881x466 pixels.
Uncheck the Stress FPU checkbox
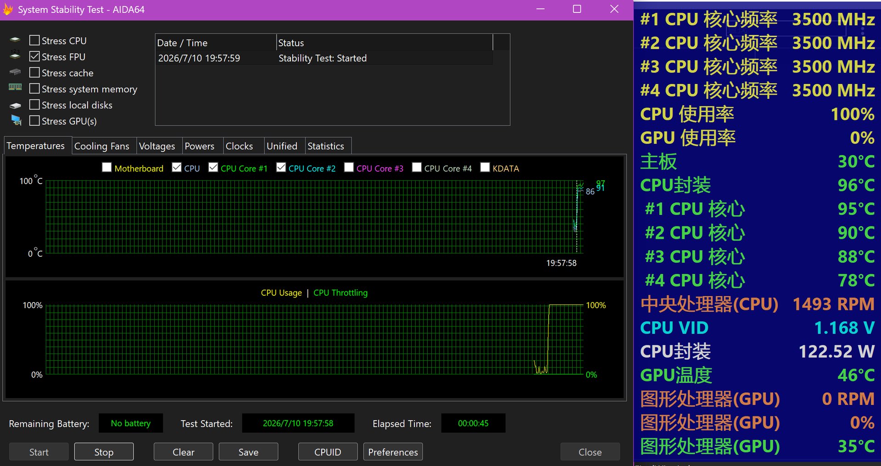(34, 56)
